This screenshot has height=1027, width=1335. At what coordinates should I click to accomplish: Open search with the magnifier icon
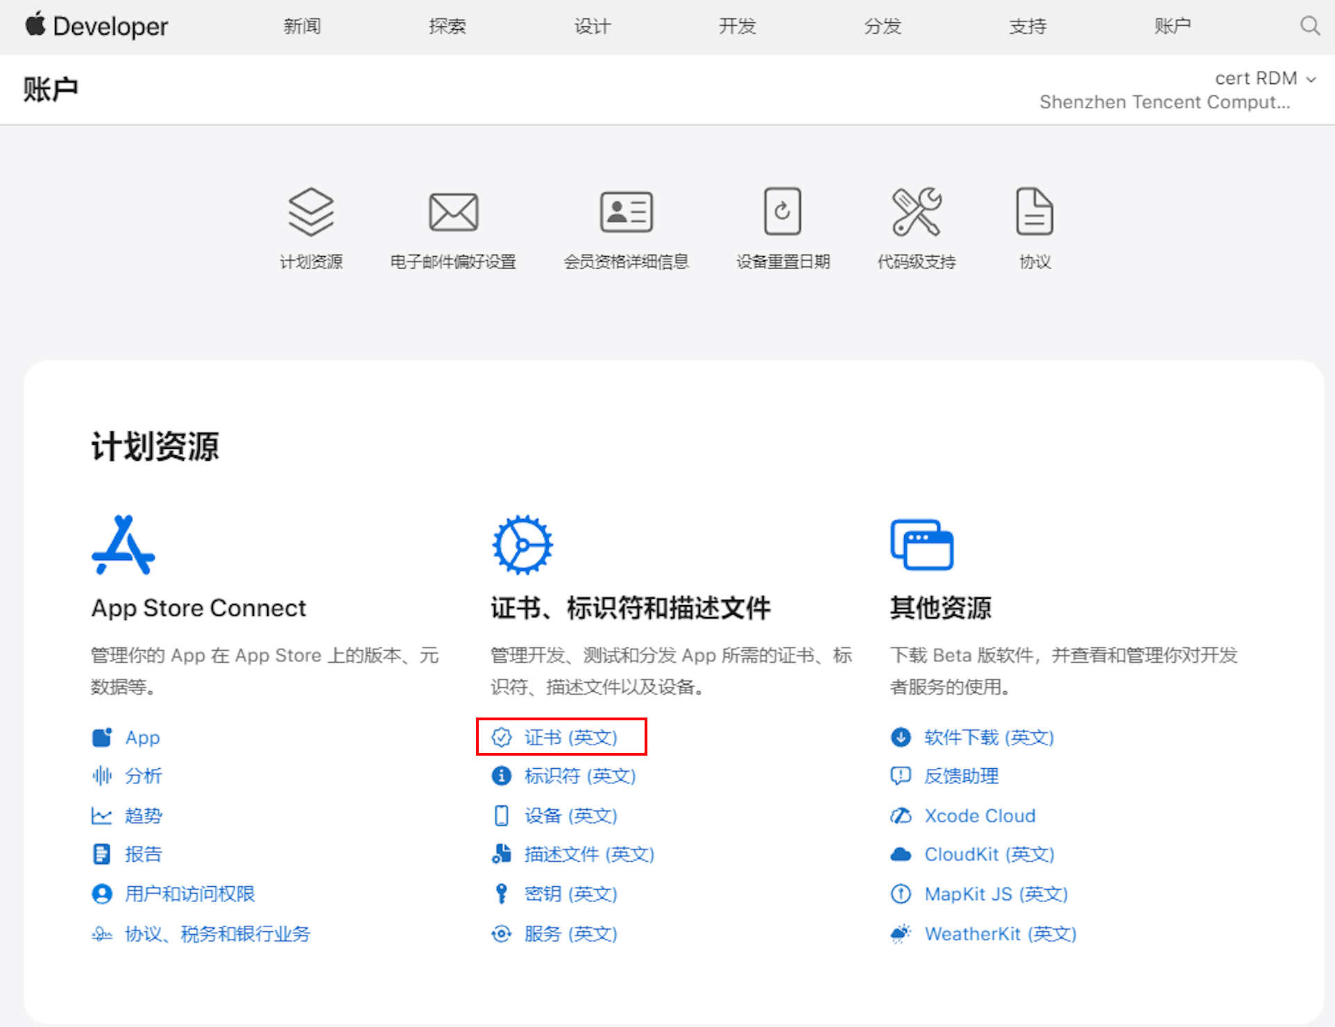(1310, 26)
